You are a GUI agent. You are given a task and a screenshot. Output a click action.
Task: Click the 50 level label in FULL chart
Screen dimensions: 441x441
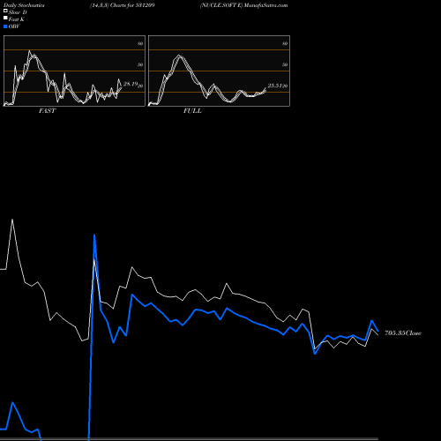click(x=285, y=64)
